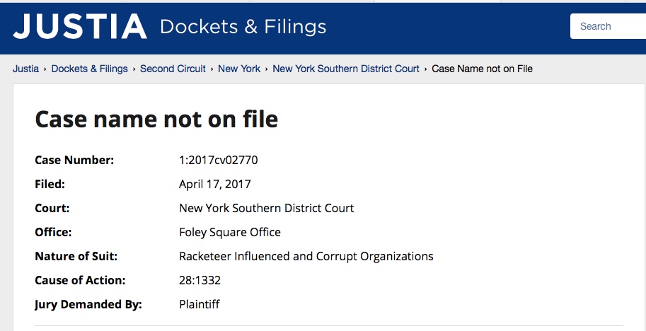
Task: Click the 'Nature of Suit:' label
Action: (76, 256)
